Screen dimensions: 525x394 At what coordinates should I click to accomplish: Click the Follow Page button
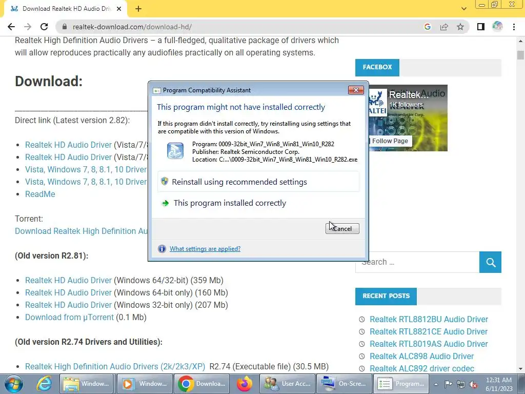coord(390,141)
